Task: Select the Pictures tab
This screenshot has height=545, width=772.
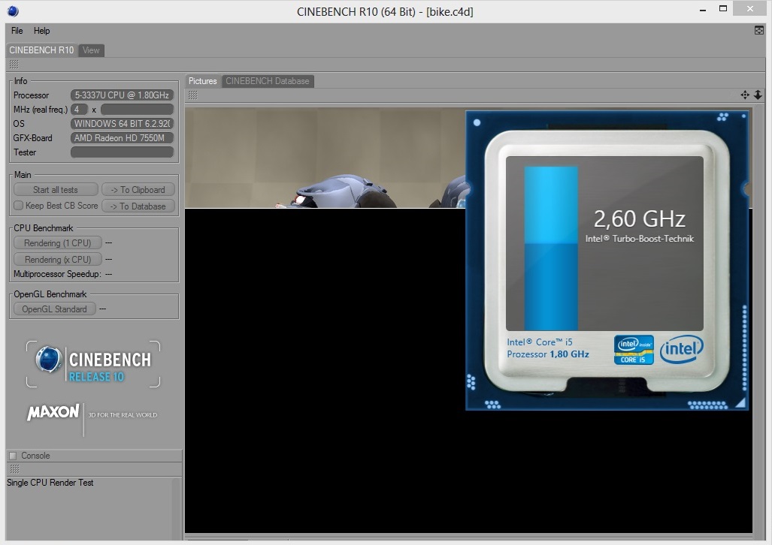Action: coord(202,80)
